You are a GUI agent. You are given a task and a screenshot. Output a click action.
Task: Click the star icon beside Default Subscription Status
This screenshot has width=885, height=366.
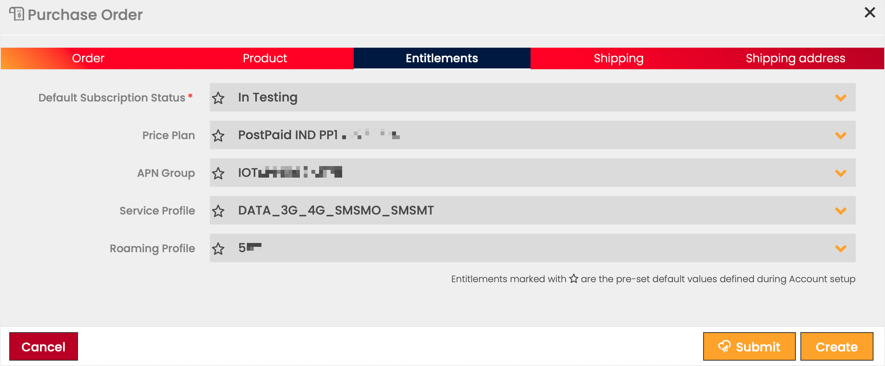point(218,98)
